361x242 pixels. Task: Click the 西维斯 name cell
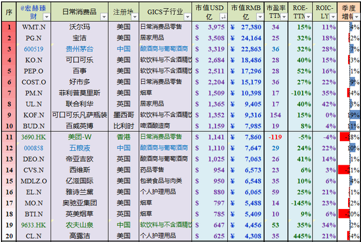click(79, 170)
